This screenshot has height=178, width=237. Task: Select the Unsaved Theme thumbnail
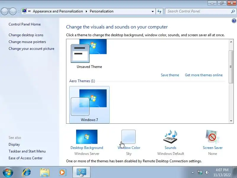pyautogui.click(x=89, y=54)
